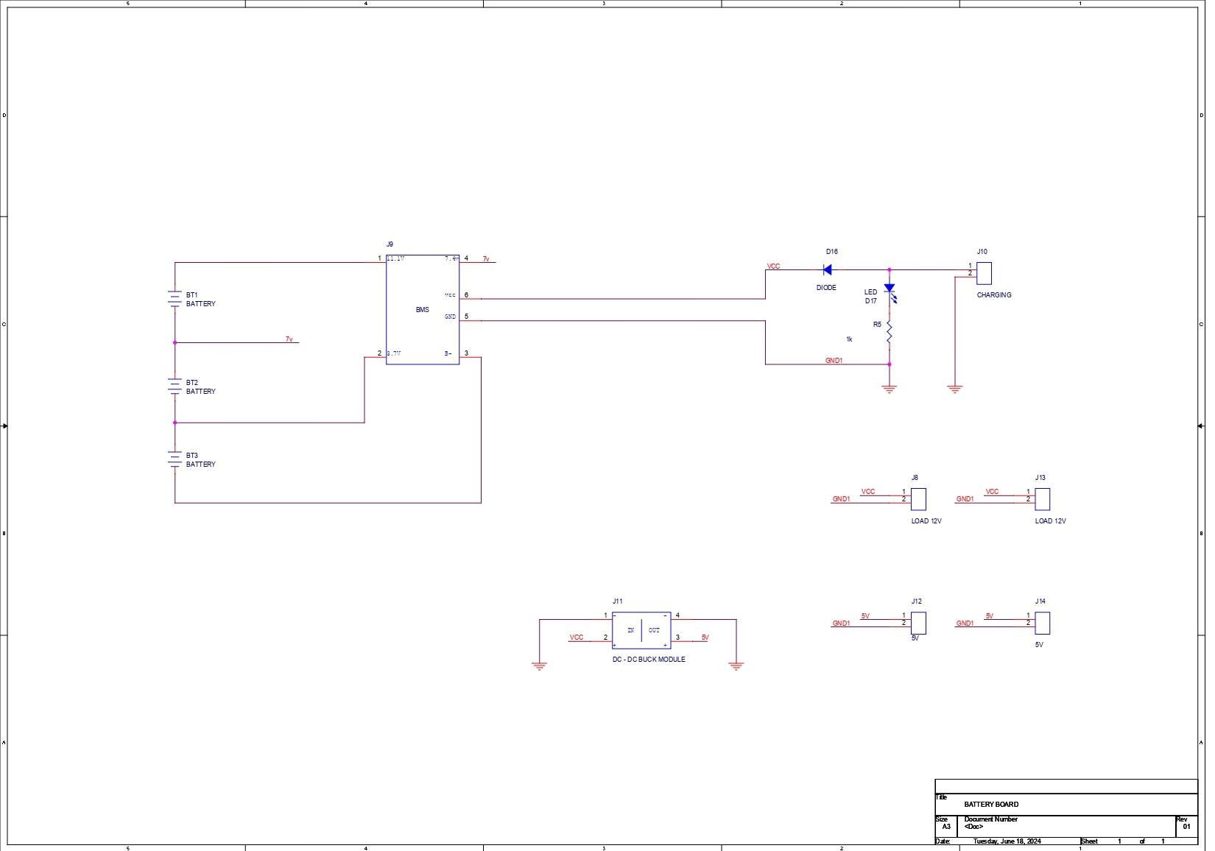The width and height of the screenshot is (1215, 851).
Task: Select the J12 5V connector
Action: pyautogui.click(x=918, y=623)
